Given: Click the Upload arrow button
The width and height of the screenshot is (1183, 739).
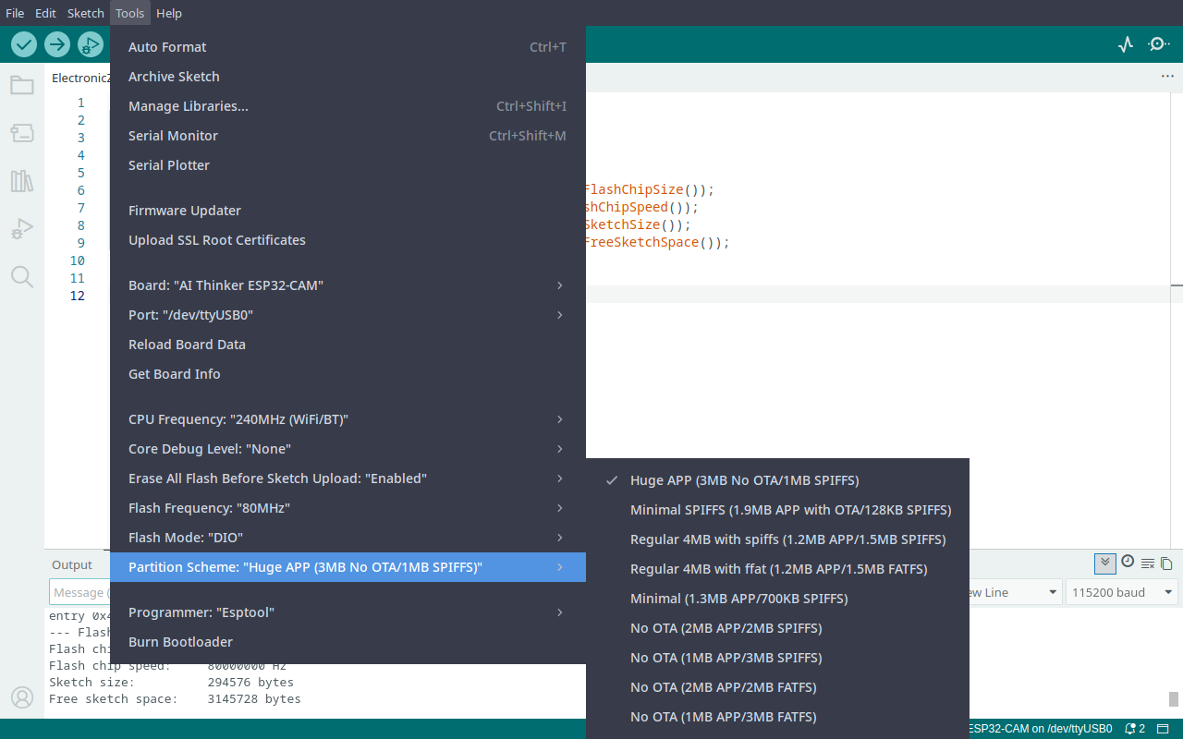Looking at the screenshot, I should (57, 43).
